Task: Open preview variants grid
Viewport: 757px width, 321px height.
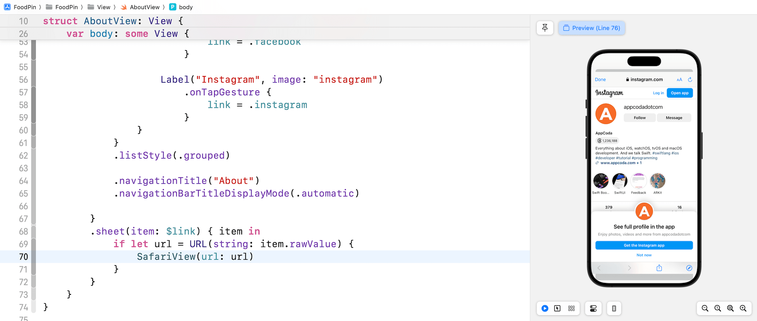Action: coord(571,308)
